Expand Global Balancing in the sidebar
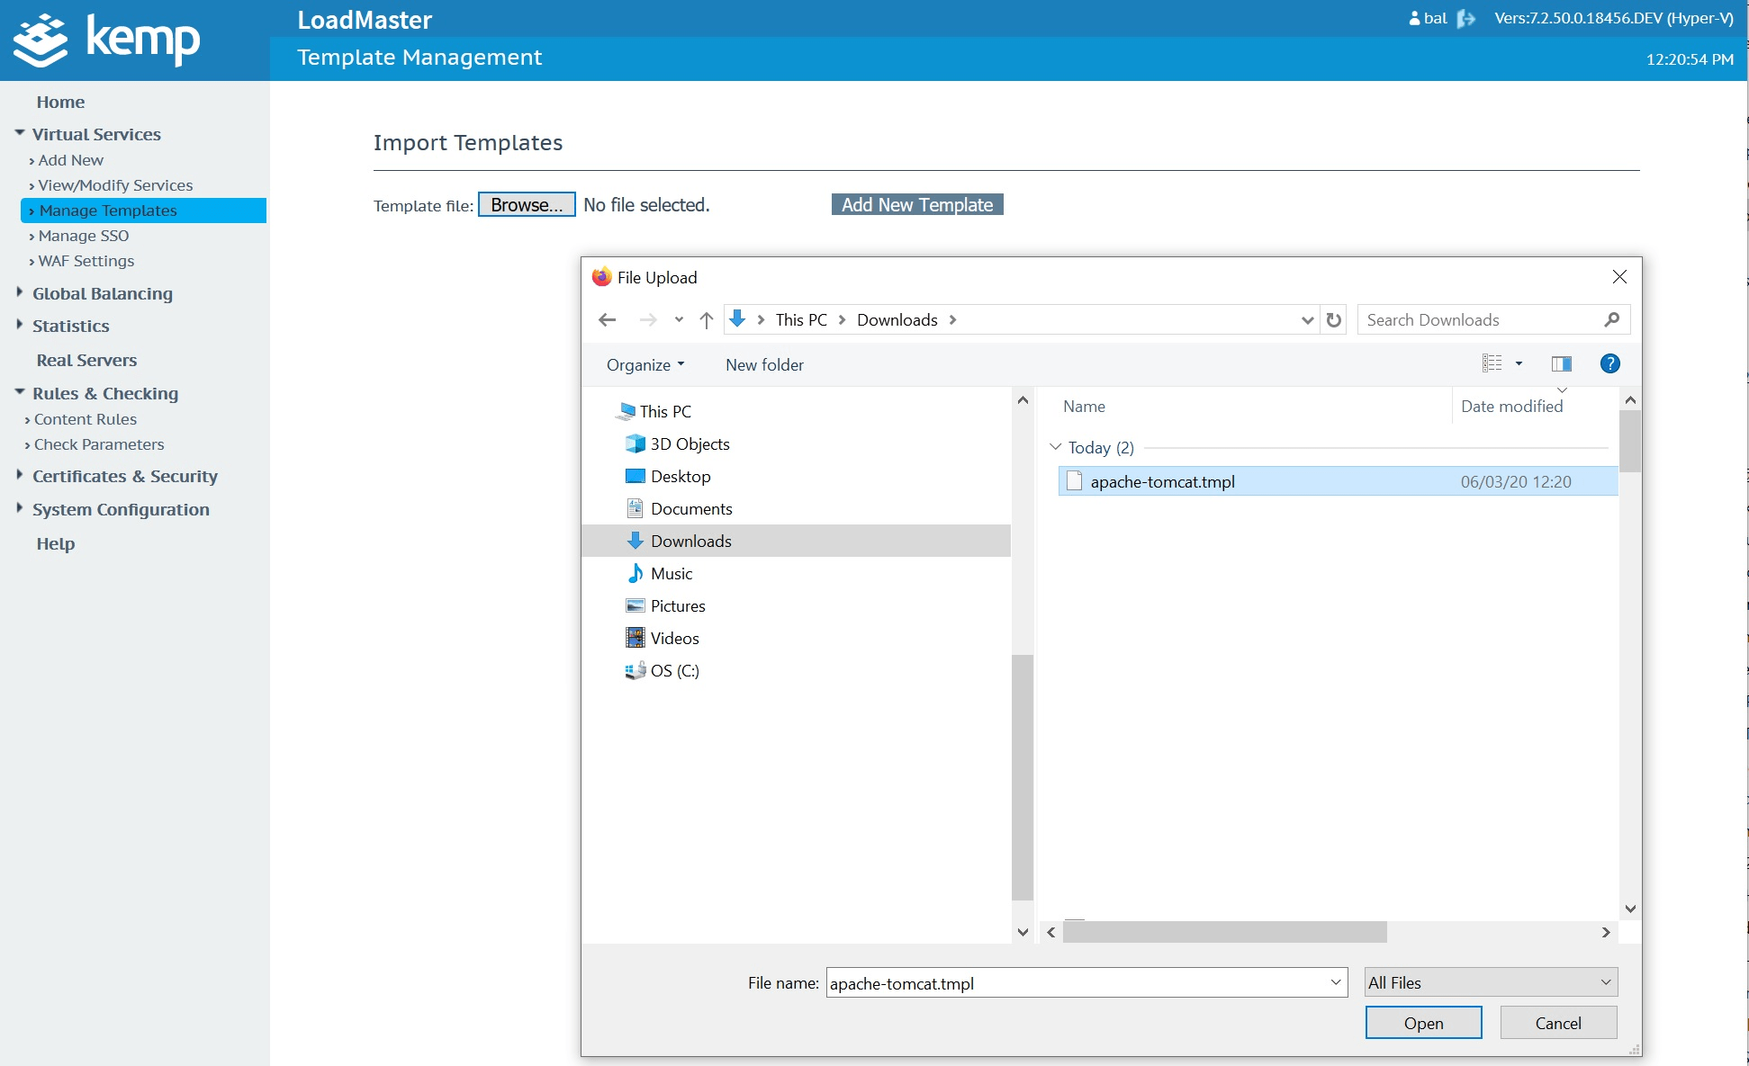The image size is (1749, 1066). pyautogui.click(x=102, y=293)
